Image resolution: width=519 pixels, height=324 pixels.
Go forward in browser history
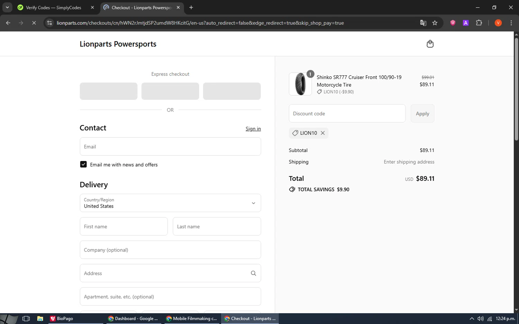coord(21,23)
